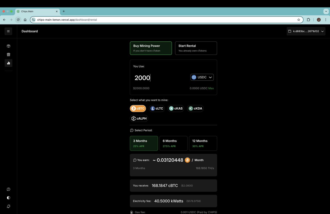Screen dimensions: 330x214
Task: Switch to Start Rental tab
Action: [x=196, y=48]
